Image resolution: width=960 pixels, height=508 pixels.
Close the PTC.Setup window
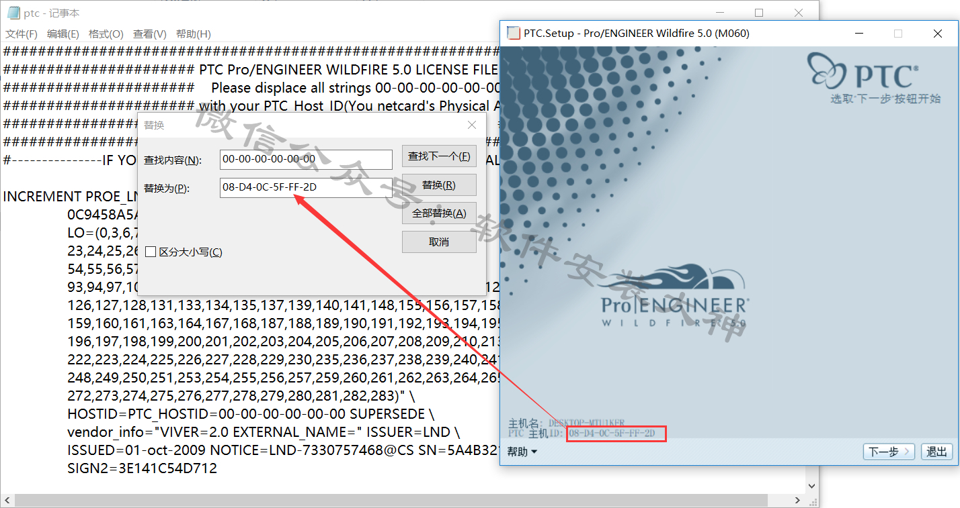(x=938, y=33)
